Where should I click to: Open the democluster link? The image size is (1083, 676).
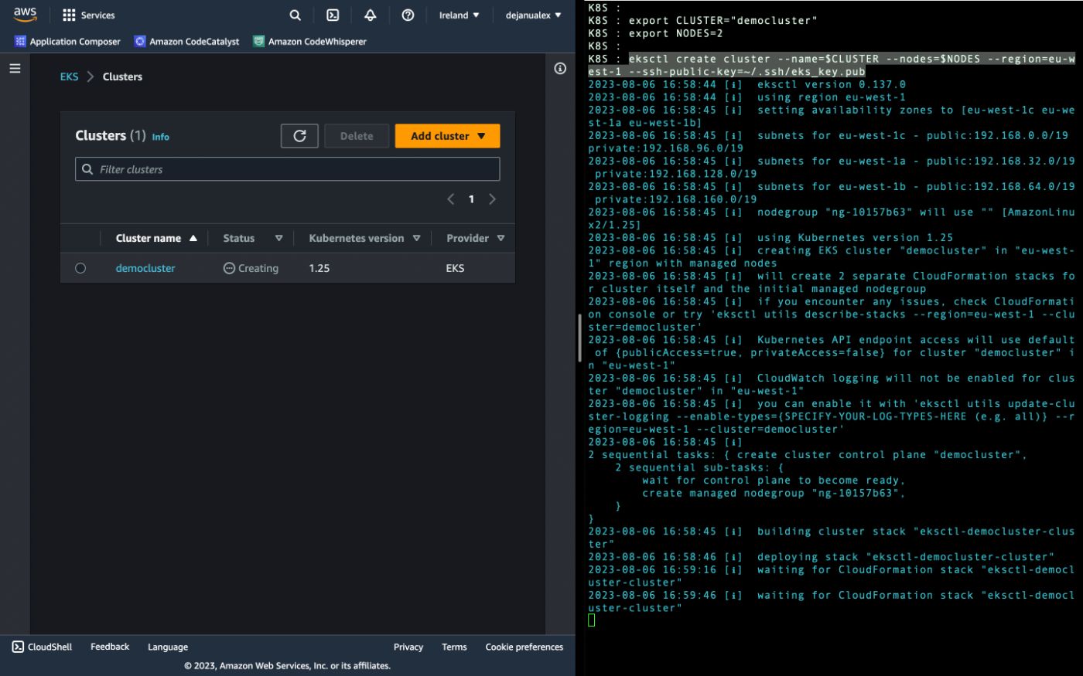pos(145,268)
